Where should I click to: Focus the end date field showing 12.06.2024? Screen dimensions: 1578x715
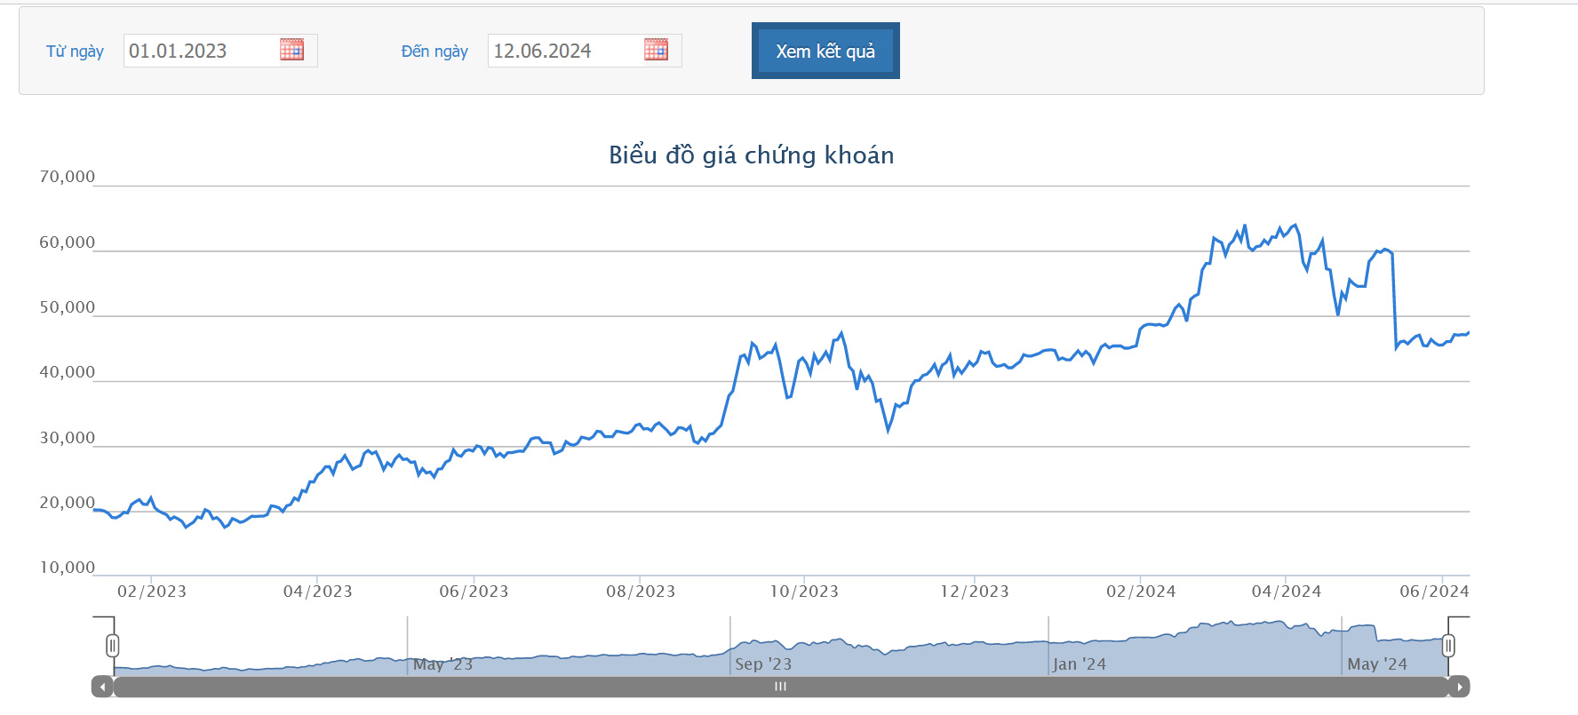click(x=564, y=51)
